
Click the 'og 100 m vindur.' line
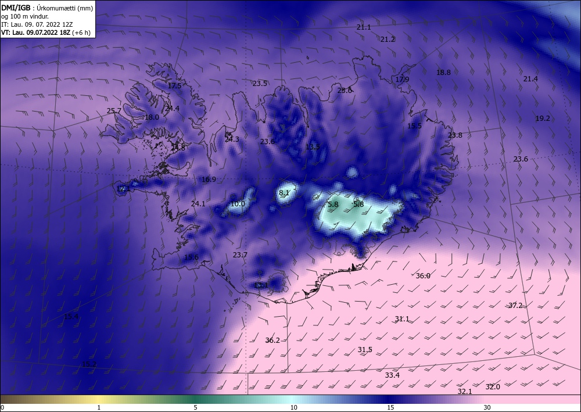[x=25, y=16]
